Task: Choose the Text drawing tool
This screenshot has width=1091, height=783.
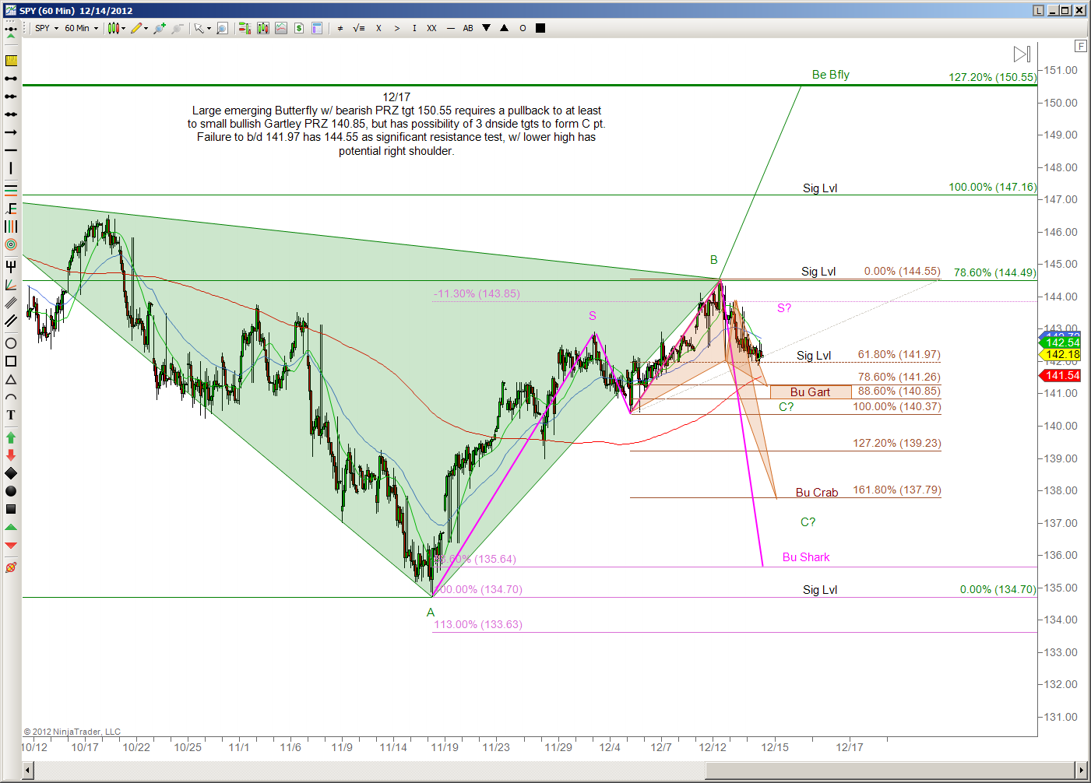Action: click(11, 415)
